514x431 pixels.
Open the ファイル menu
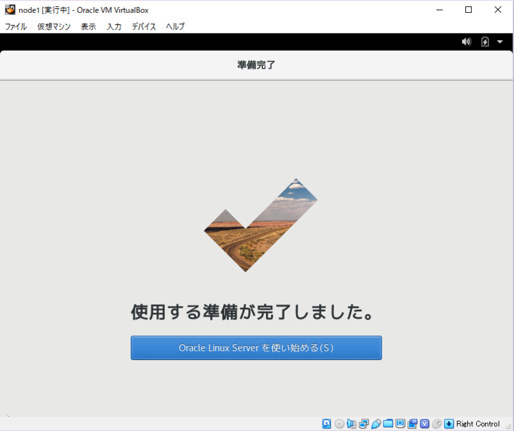point(15,26)
